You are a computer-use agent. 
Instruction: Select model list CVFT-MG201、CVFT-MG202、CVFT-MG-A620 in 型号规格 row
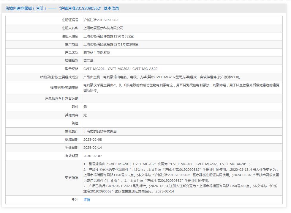point(120,69)
